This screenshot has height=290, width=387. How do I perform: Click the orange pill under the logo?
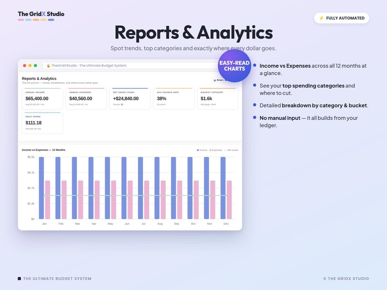[36, 20]
